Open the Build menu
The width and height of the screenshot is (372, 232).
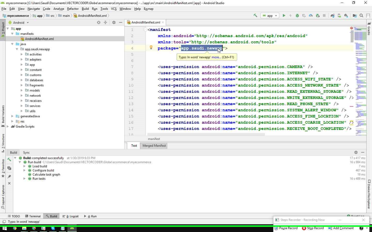pos(85,9)
